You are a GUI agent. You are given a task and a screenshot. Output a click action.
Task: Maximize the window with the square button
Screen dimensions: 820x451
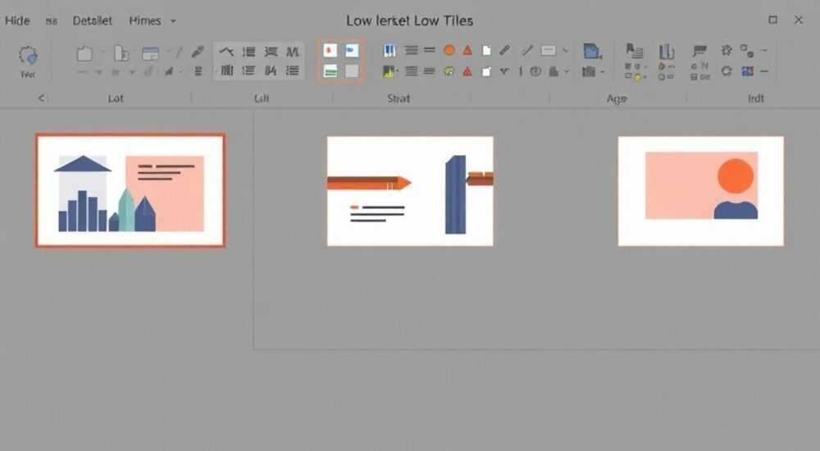[x=772, y=20]
